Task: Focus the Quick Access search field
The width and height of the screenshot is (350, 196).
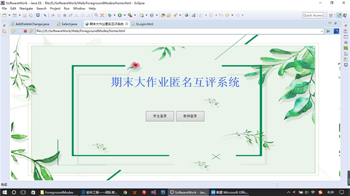Action: (313, 15)
